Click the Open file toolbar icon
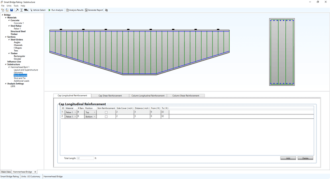This screenshot has height=179, width=330. (7, 10)
